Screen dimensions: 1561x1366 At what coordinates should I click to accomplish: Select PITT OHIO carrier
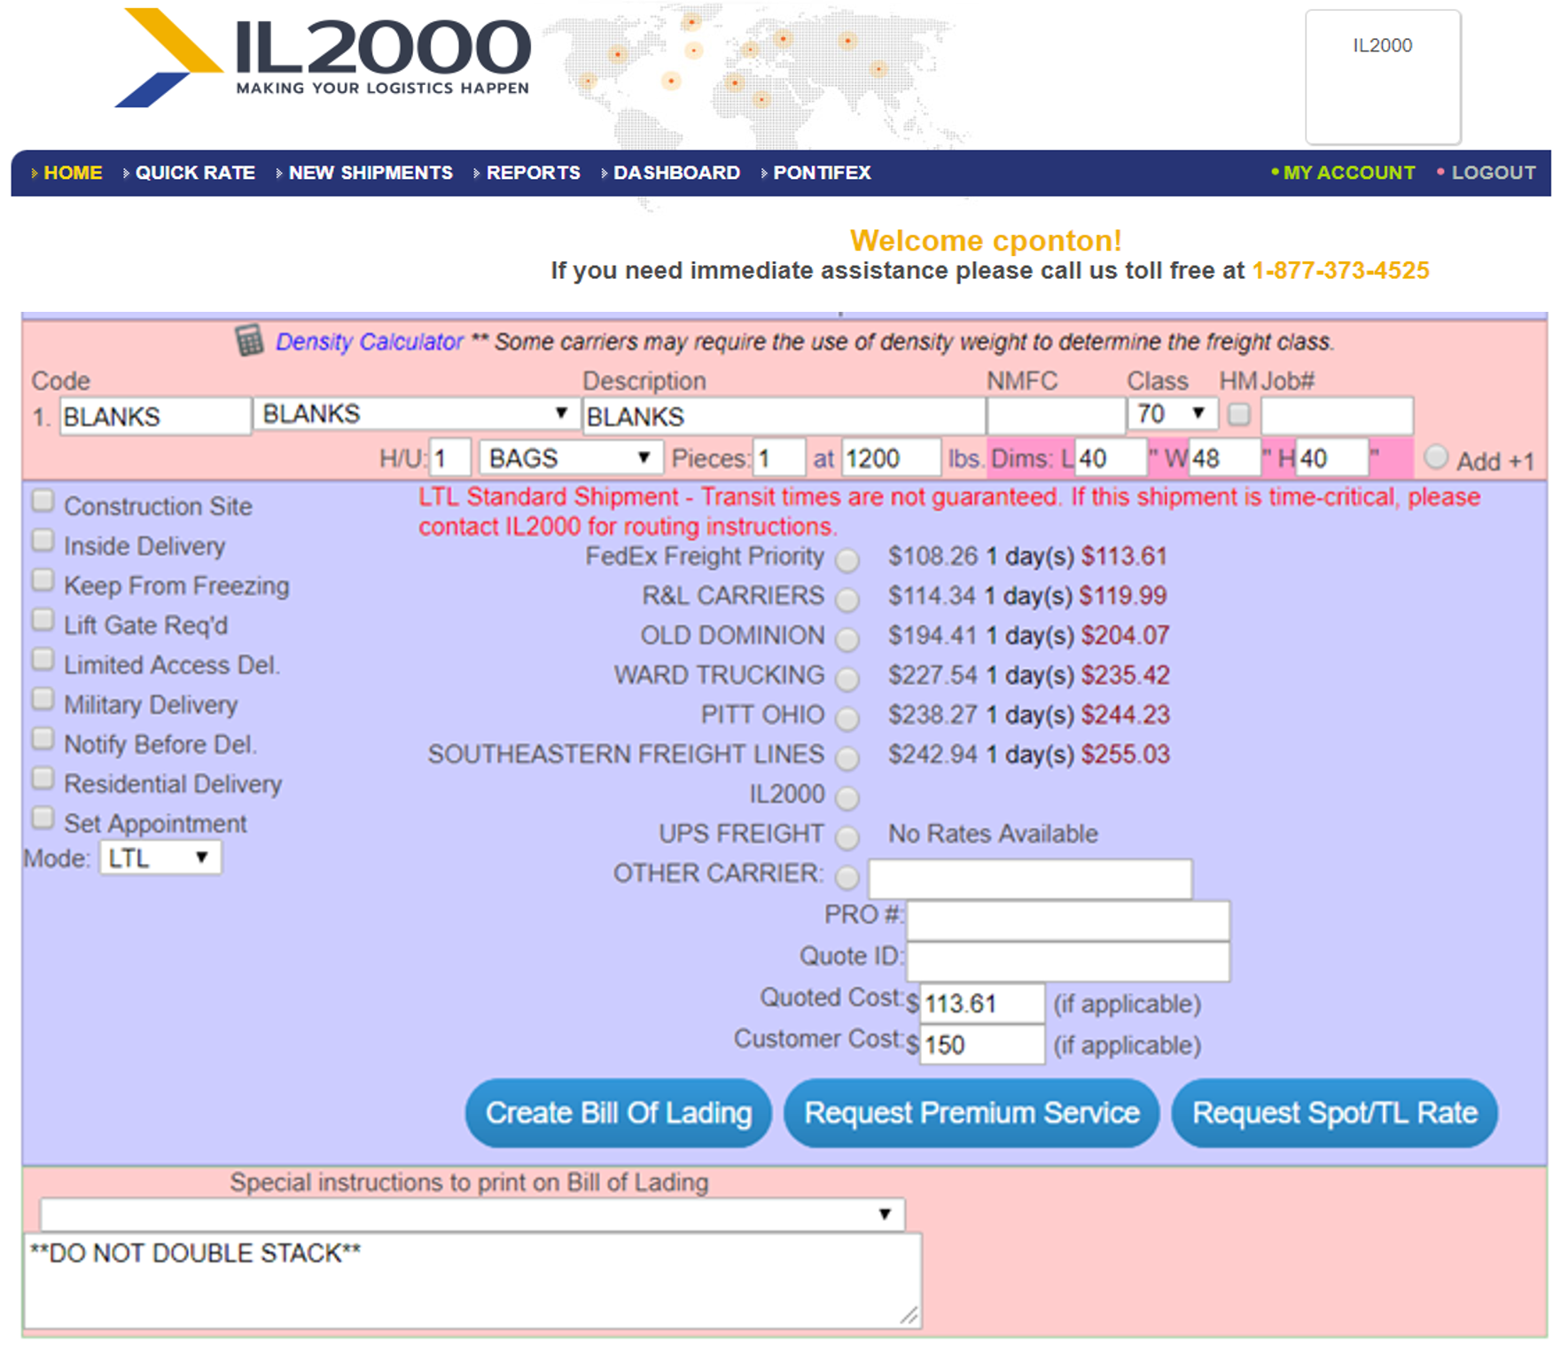847,718
